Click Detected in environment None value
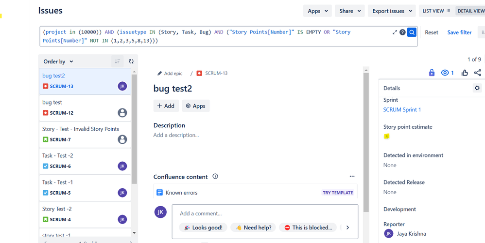The width and height of the screenshot is (485, 243). [x=390, y=165]
